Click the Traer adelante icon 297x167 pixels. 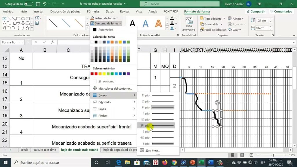click(x=202, y=19)
